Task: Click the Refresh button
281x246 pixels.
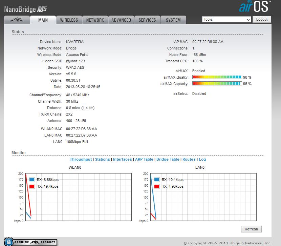Action: point(251,229)
